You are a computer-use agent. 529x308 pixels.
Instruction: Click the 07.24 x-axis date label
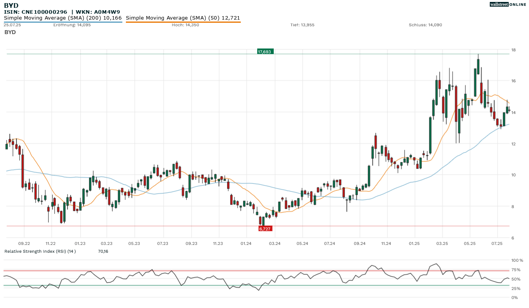pos(329,243)
